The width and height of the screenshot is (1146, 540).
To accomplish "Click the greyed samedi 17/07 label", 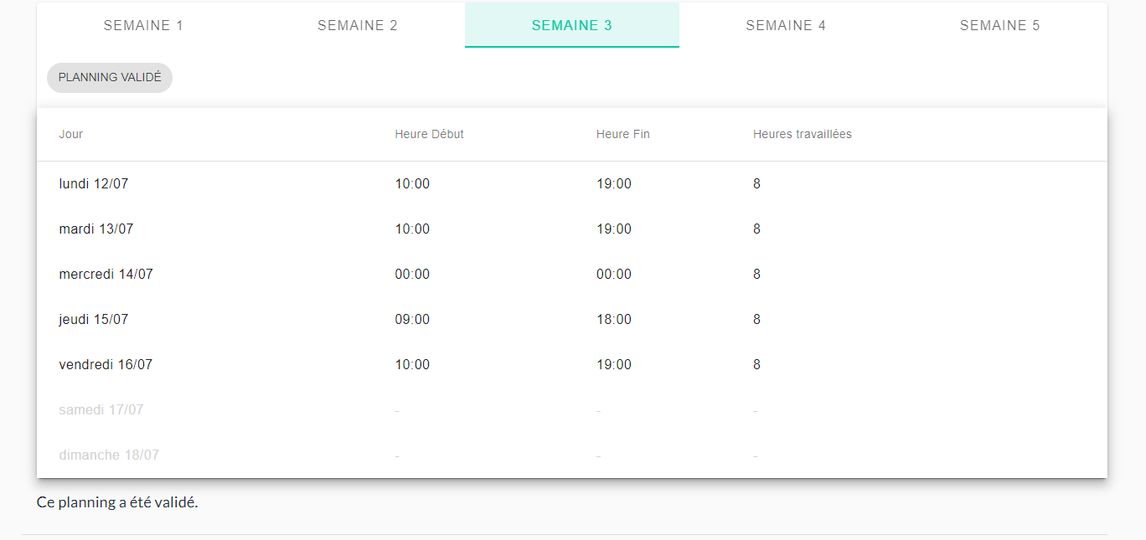I will 101,409.
